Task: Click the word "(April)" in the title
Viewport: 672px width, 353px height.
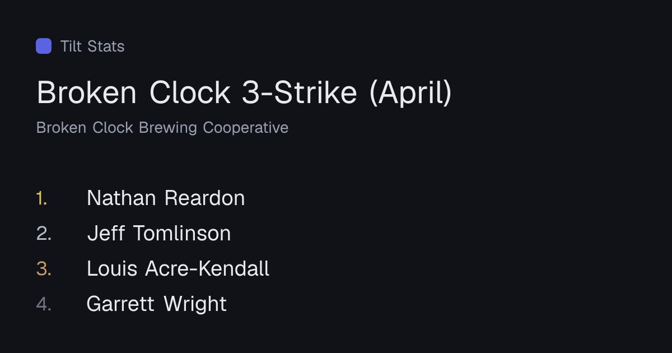Action: tap(410, 93)
